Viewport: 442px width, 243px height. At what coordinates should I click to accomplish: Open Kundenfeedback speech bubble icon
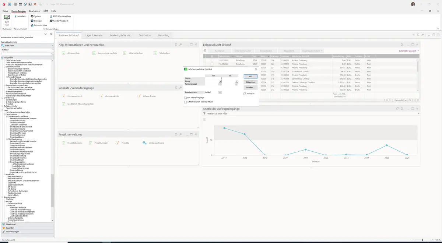(x=51, y=21)
